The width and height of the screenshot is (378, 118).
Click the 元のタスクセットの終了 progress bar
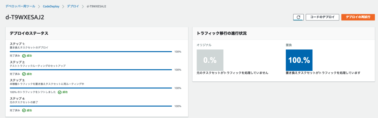pos(91,106)
